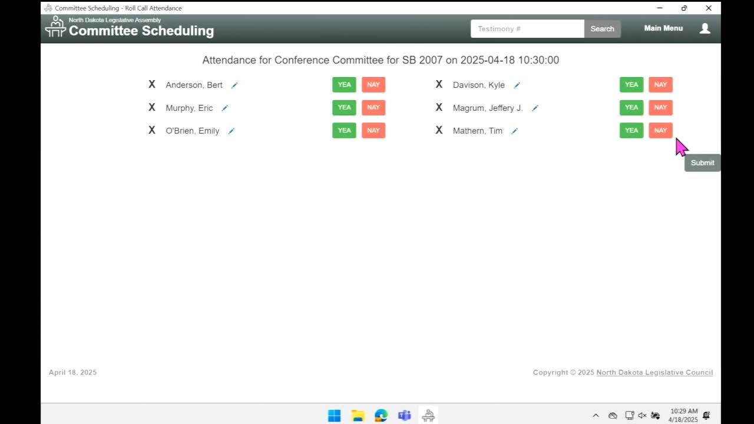
Task: Click the Committee Scheduling header title text
Action: click(x=141, y=31)
